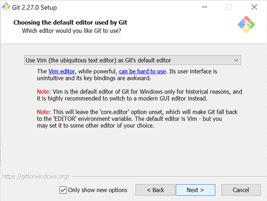Screen dimensions: 267x201
Task: Open the Vim editor hyperlink
Action: point(62,72)
